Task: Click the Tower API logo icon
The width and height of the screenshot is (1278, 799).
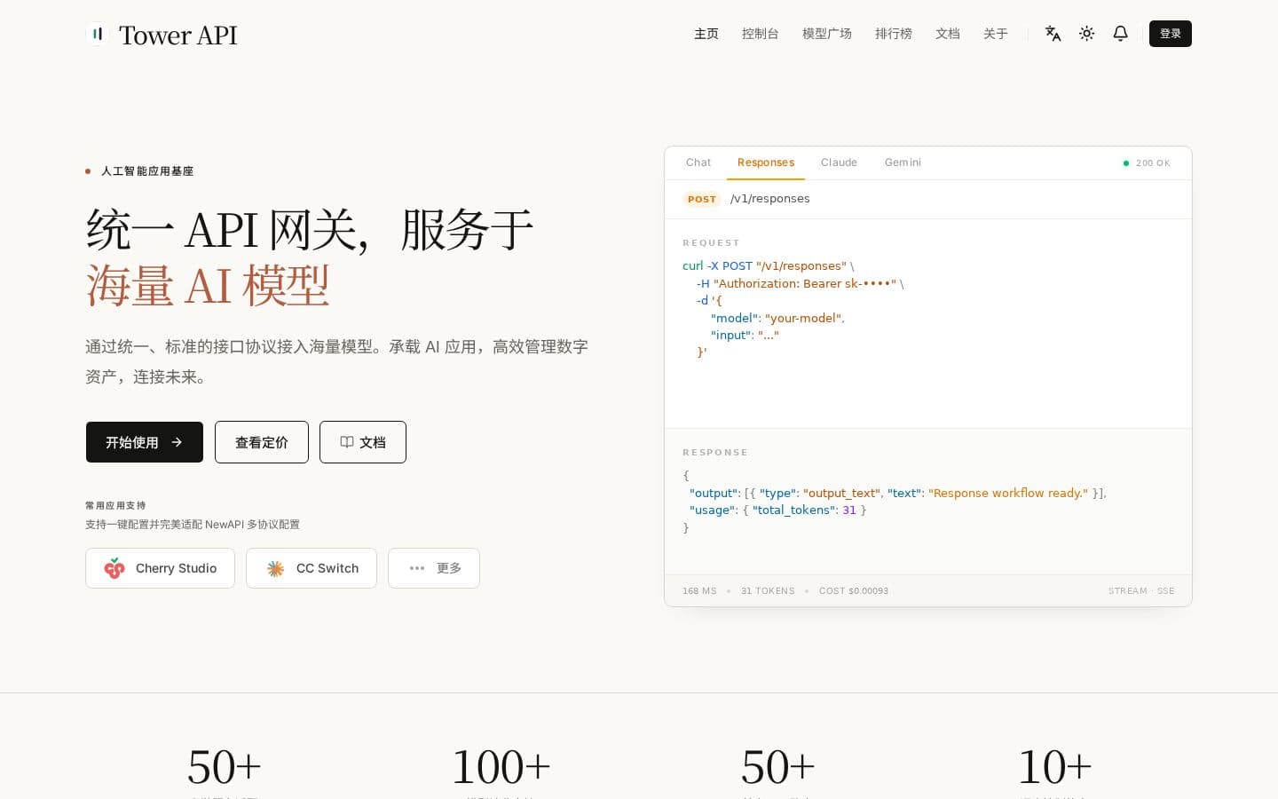Action: click(98, 34)
